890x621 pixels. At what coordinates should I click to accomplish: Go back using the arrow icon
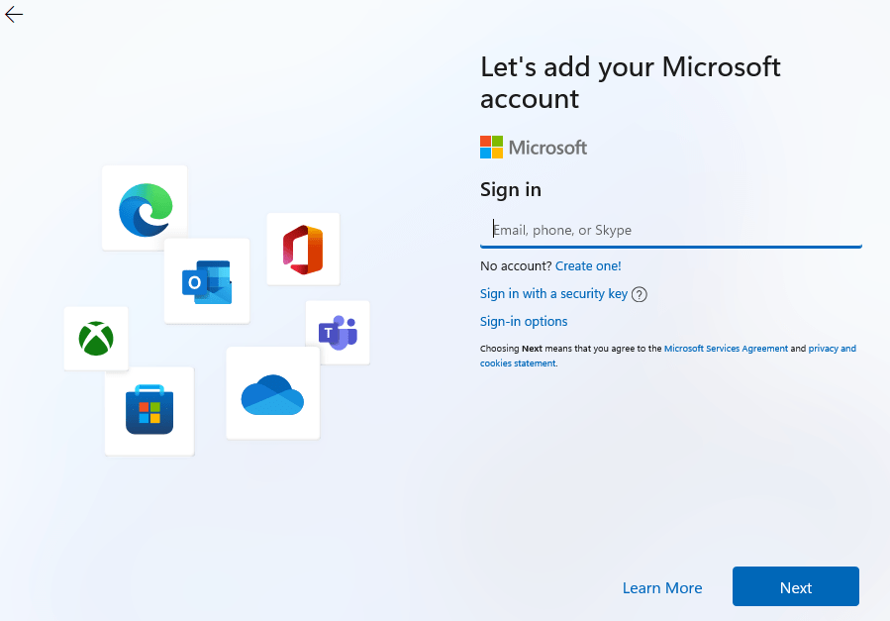(x=14, y=14)
